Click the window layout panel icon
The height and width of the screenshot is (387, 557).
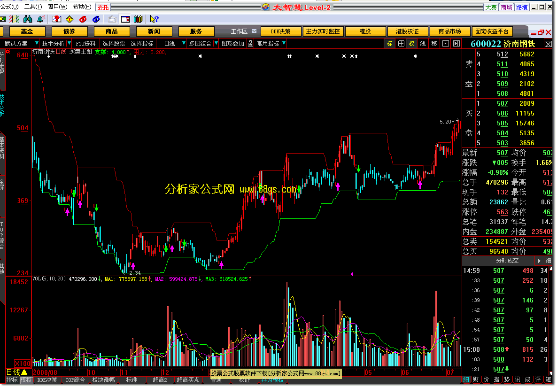click(125, 19)
